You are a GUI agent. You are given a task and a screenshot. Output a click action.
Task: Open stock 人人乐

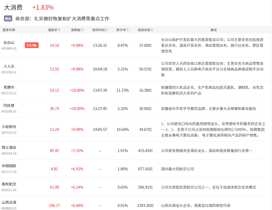[9, 66]
